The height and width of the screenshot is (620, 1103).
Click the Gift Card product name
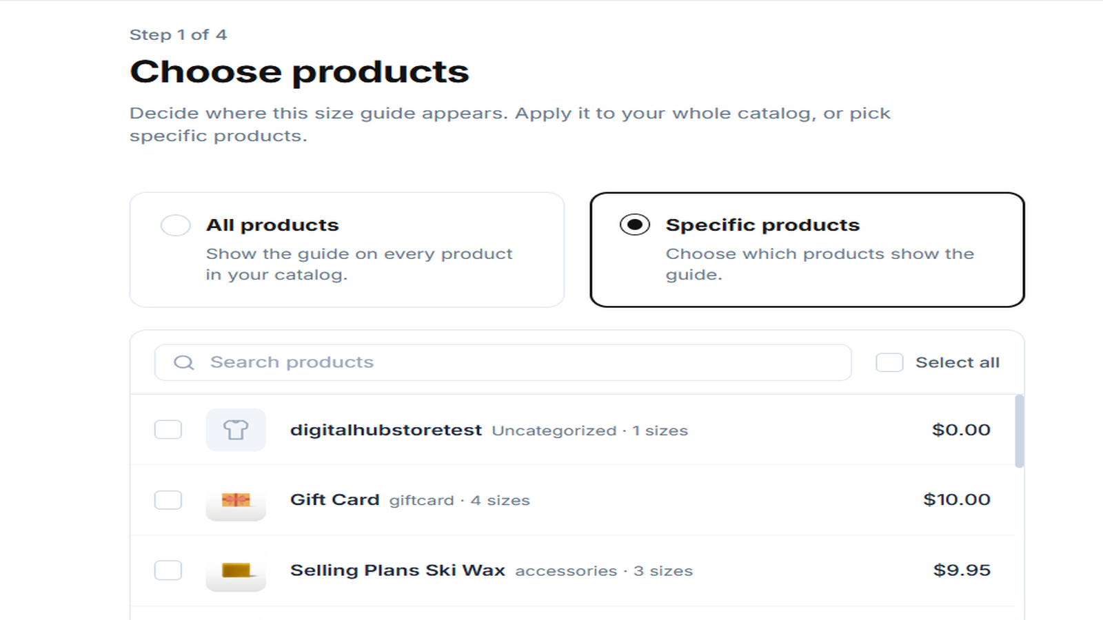tap(335, 499)
